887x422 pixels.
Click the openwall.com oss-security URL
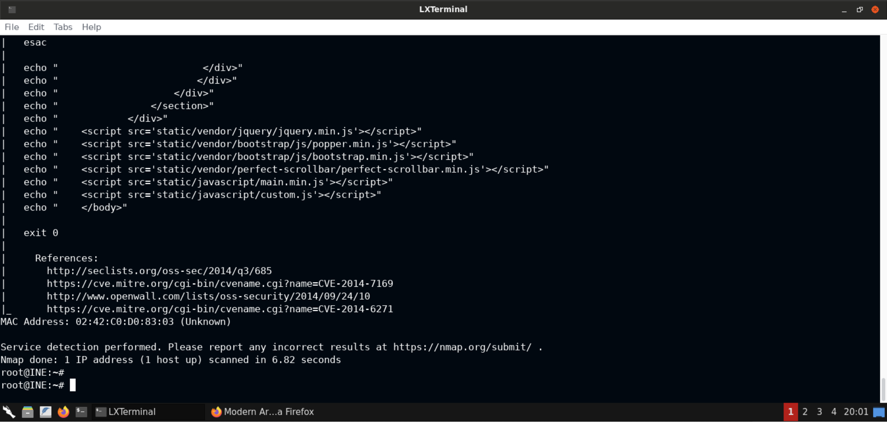pyautogui.click(x=208, y=296)
